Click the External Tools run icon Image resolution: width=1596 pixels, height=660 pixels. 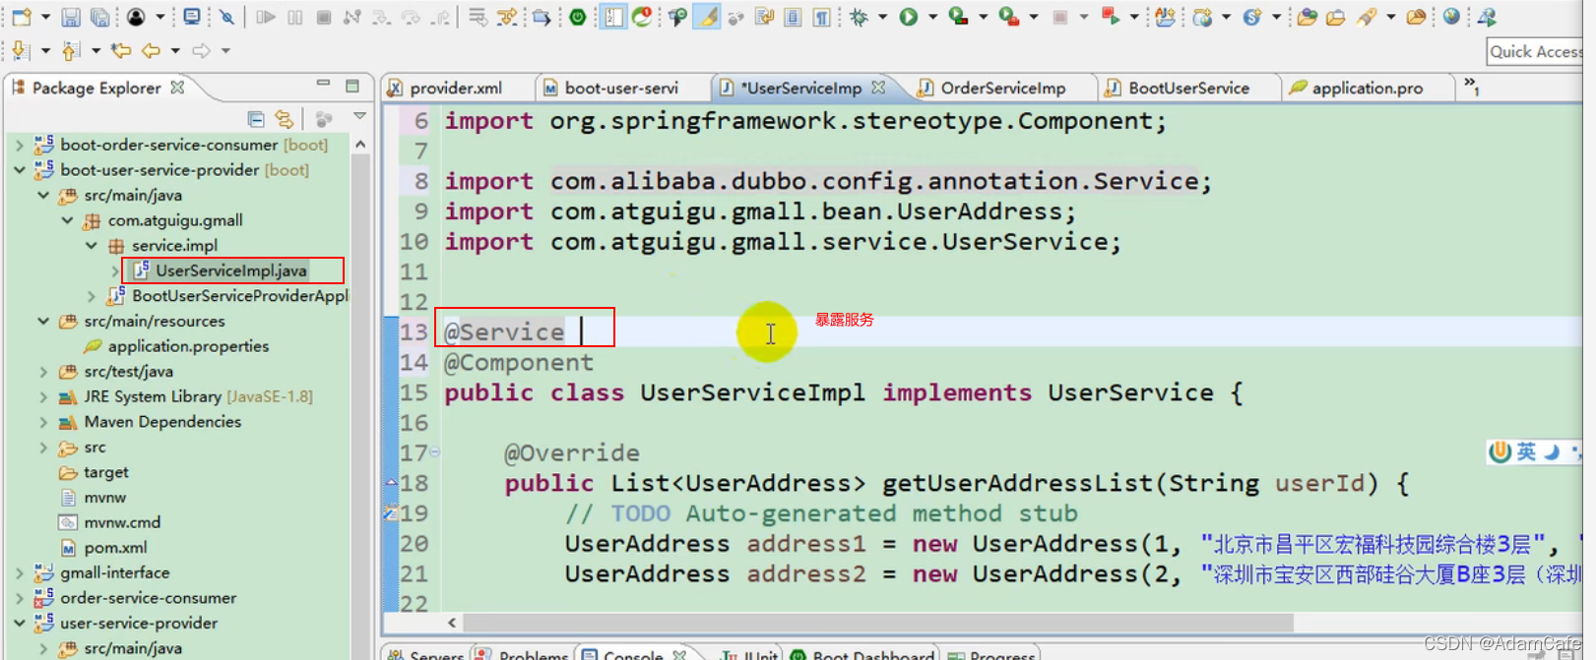(x=1008, y=17)
